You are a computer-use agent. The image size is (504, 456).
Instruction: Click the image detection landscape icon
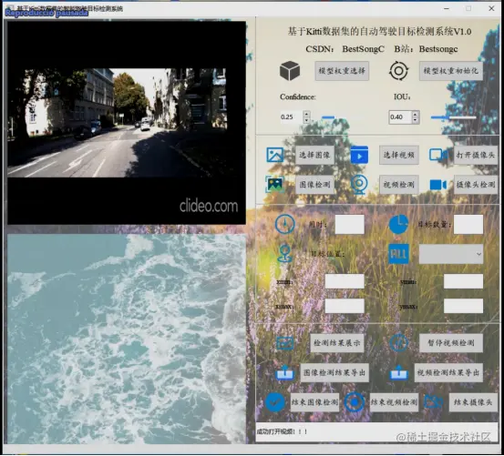click(275, 185)
